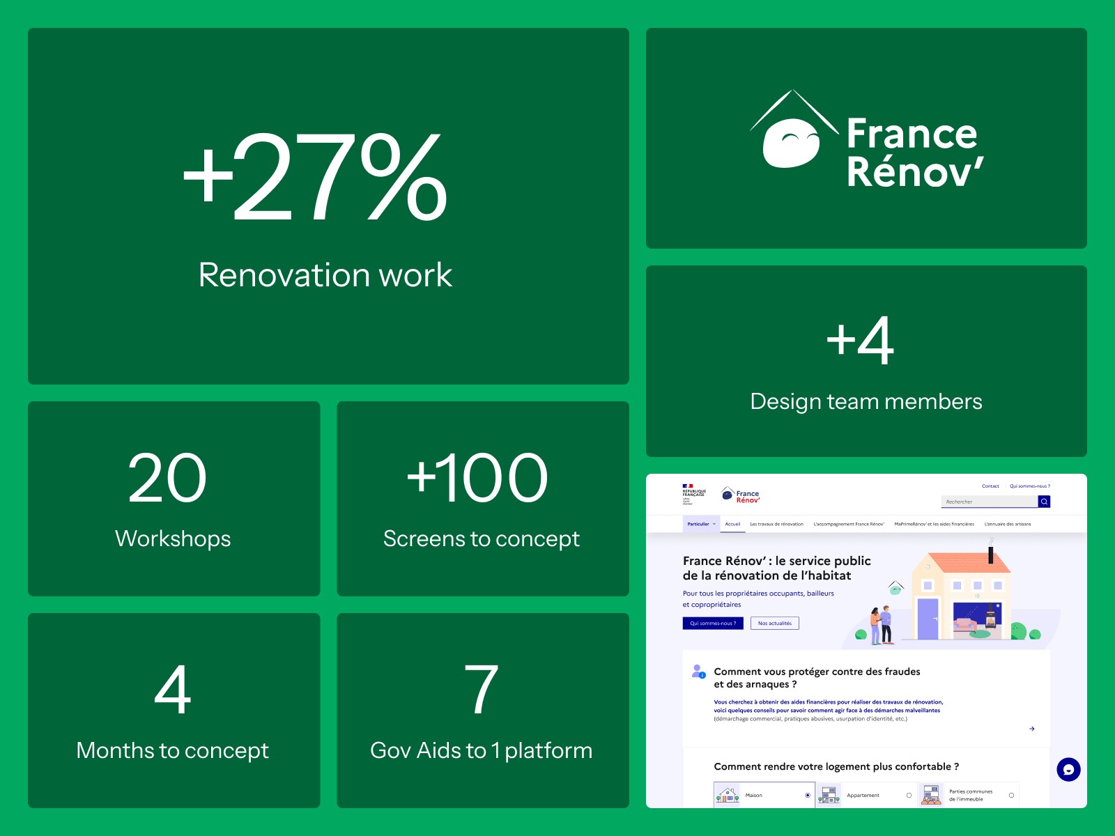
Task: Click the 'Workshops' label
Action: coord(173,539)
